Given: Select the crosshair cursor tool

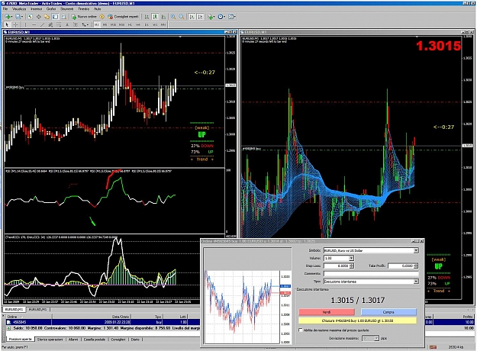Looking at the screenshot, I should pos(15,24).
